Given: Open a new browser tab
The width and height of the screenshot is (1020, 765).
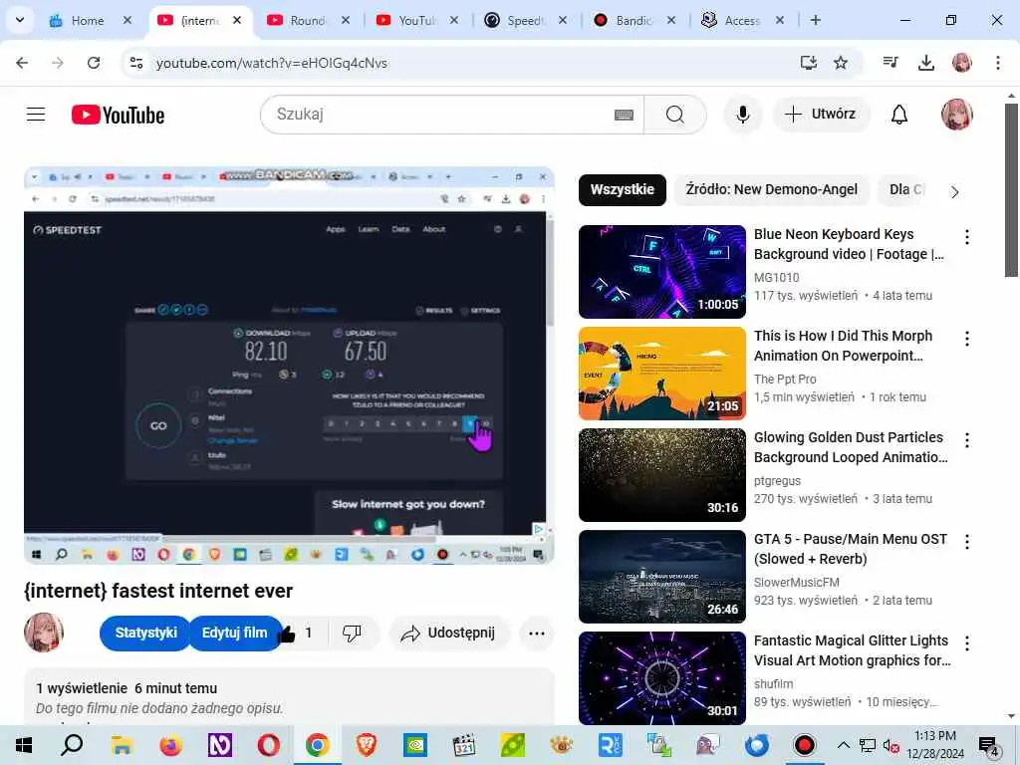Looking at the screenshot, I should click(815, 20).
